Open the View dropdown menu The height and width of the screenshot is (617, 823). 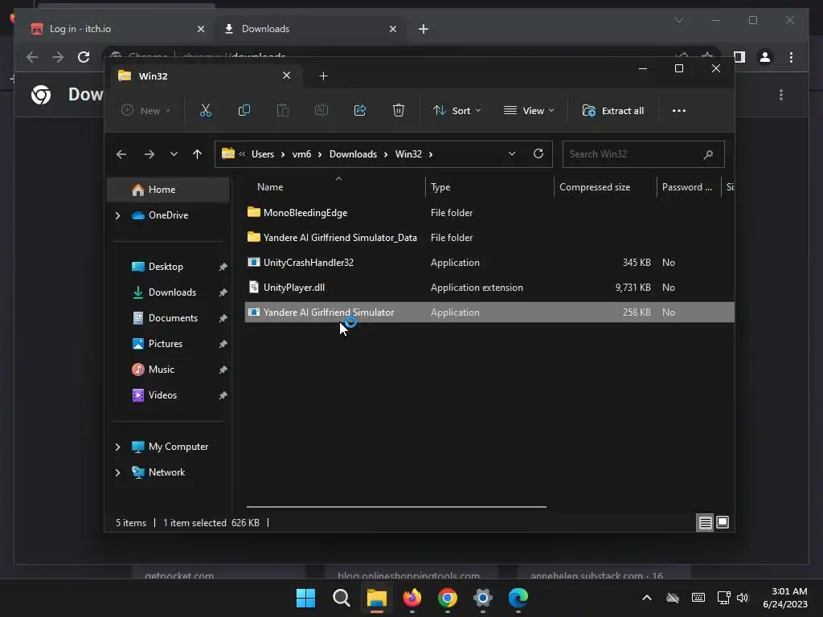coord(529,111)
